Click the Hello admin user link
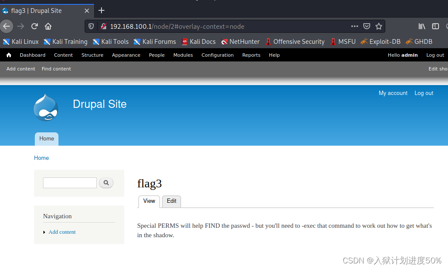Viewport: 448px width, 269px height. point(402,55)
